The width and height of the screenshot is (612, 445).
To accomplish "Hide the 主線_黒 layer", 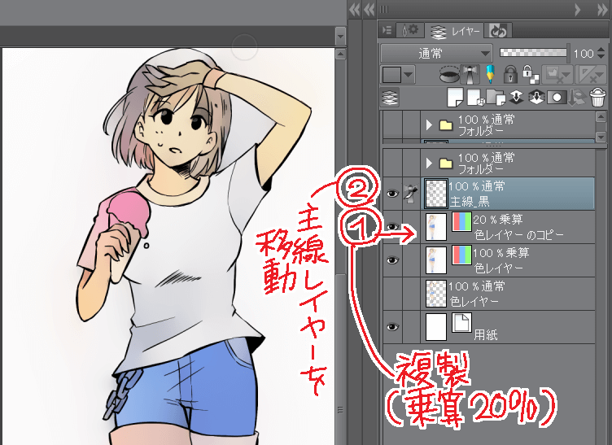I will click(x=392, y=194).
